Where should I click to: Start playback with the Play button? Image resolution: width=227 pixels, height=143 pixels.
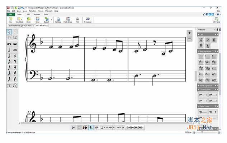tap(73, 128)
